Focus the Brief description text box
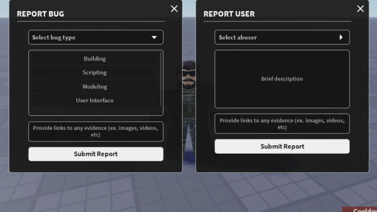The height and width of the screenshot is (212, 377). [282, 79]
